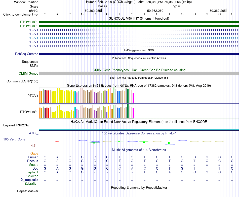Screen dimensions: 239x197
Task: Open the GTEx Gene Expression track title
Action: click(139, 86)
